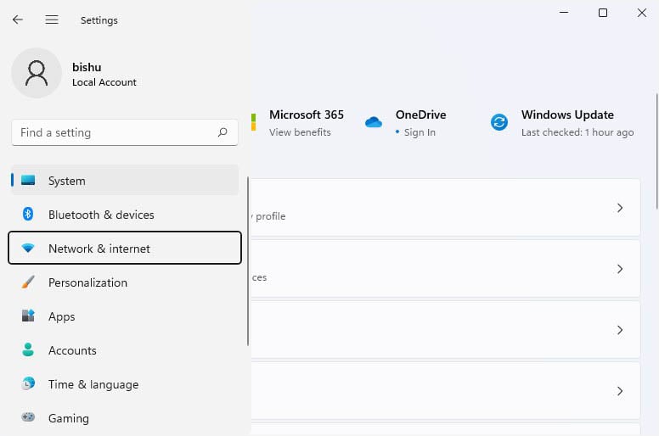This screenshot has width=659, height=436.
Task: Toggle the hamburger navigation menu
Action: (x=52, y=20)
